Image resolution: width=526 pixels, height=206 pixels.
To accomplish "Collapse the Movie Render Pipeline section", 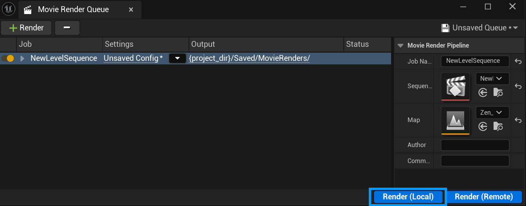I will point(400,45).
